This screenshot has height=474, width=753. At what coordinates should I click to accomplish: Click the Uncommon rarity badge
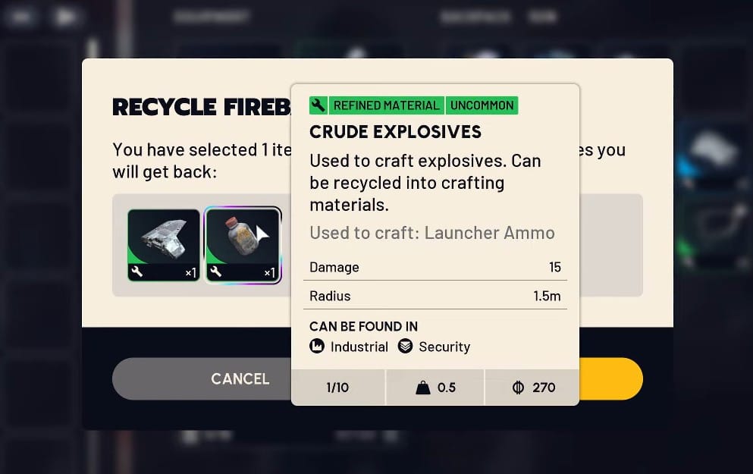coord(482,105)
